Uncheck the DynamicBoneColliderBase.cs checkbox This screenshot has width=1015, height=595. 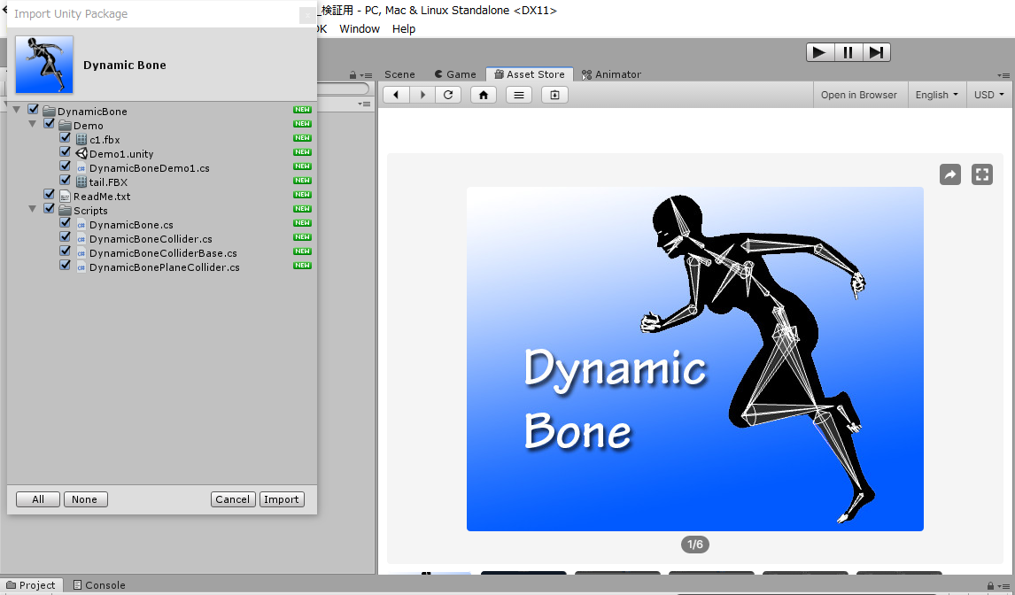click(65, 251)
